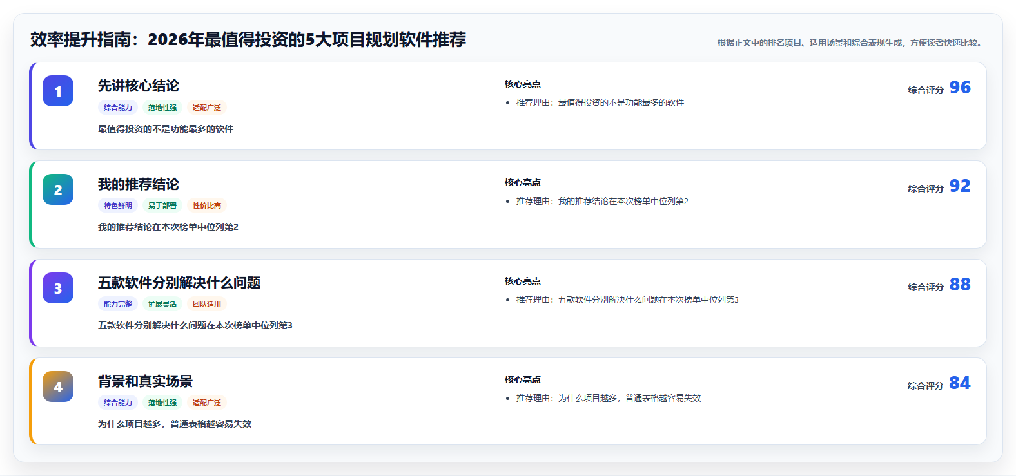Click bullet 推荐理由：五款软件分别解决什么问题在本次榜单中位列第3
Screen dimensions: 1016x476
[x=627, y=300]
